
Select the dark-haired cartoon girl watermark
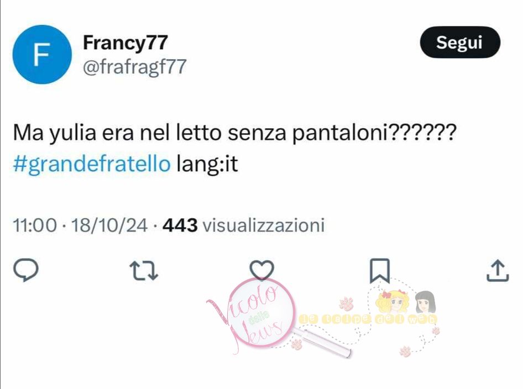point(425,302)
